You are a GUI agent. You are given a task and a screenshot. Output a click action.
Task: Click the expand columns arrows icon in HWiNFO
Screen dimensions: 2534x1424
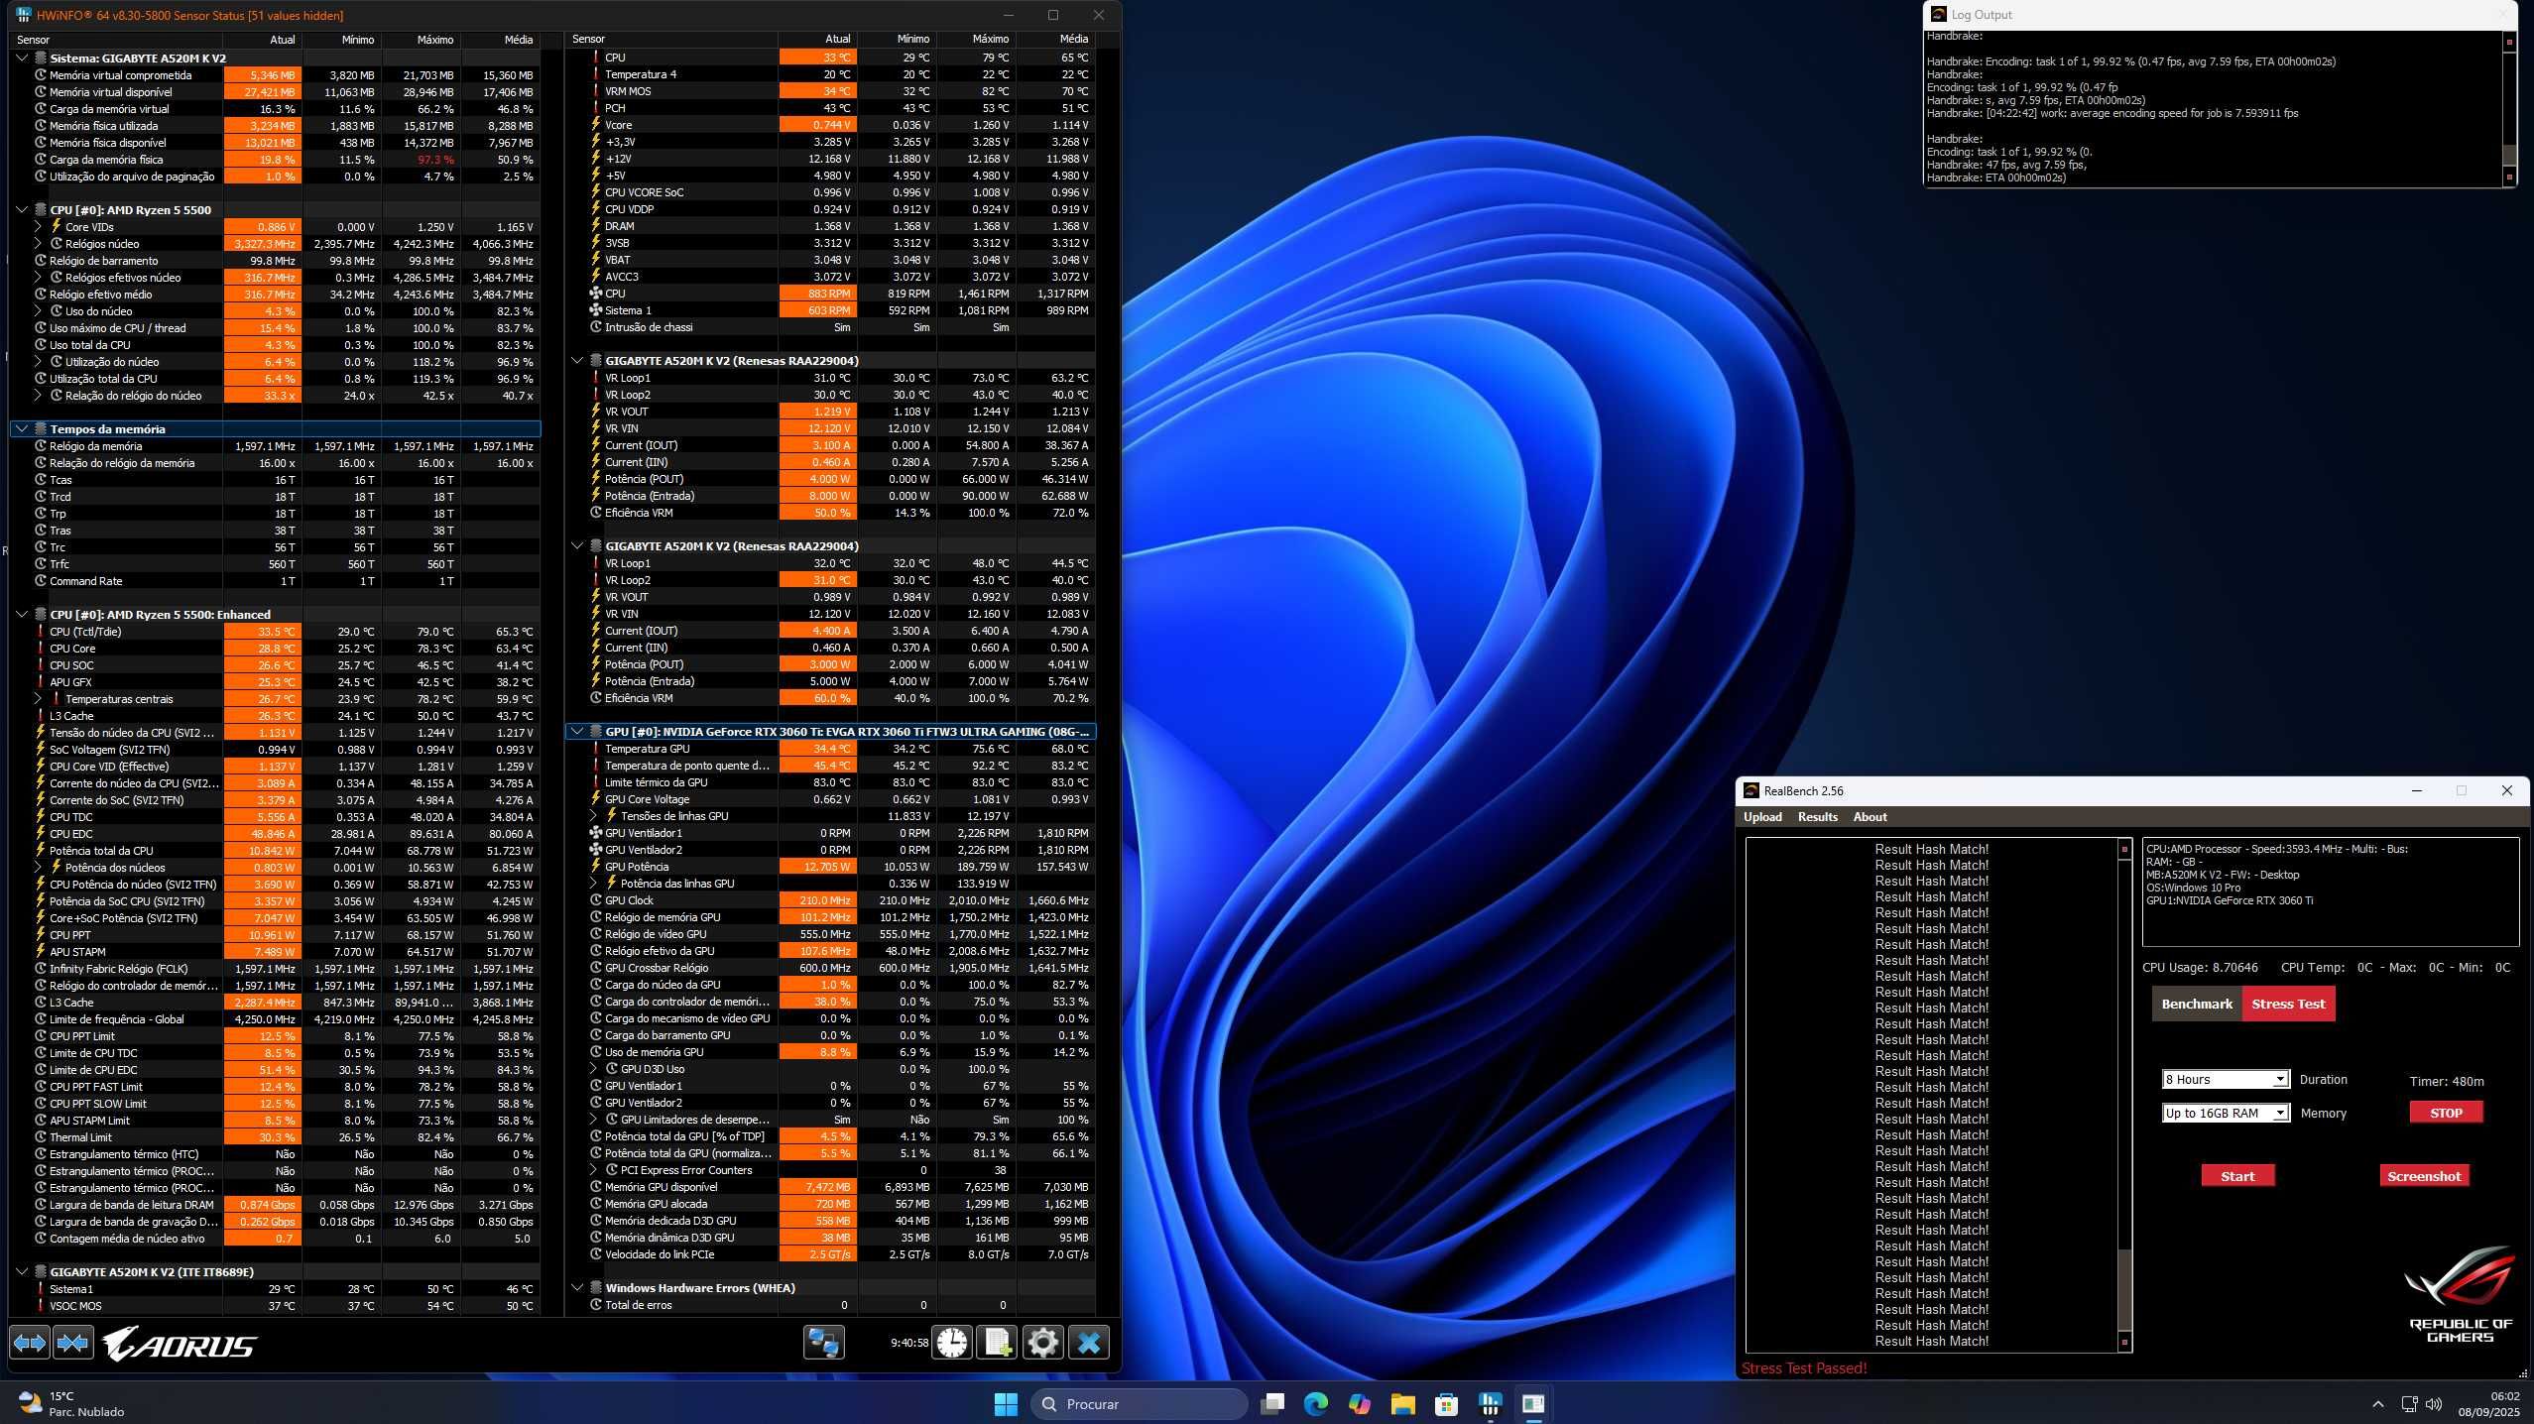pyautogui.click(x=30, y=1343)
